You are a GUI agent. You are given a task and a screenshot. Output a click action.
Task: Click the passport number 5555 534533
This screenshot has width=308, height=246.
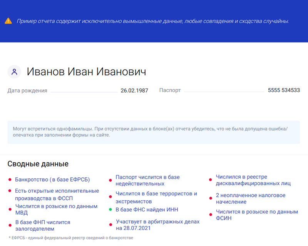(284, 90)
